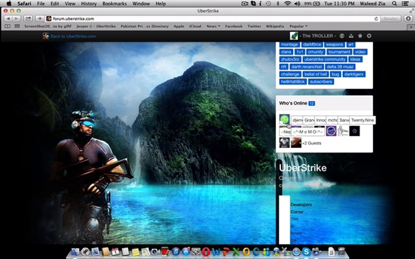Screen dimensions: 415x259
Task: Select the 'tournament' tag
Action: [x=339, y=52]
